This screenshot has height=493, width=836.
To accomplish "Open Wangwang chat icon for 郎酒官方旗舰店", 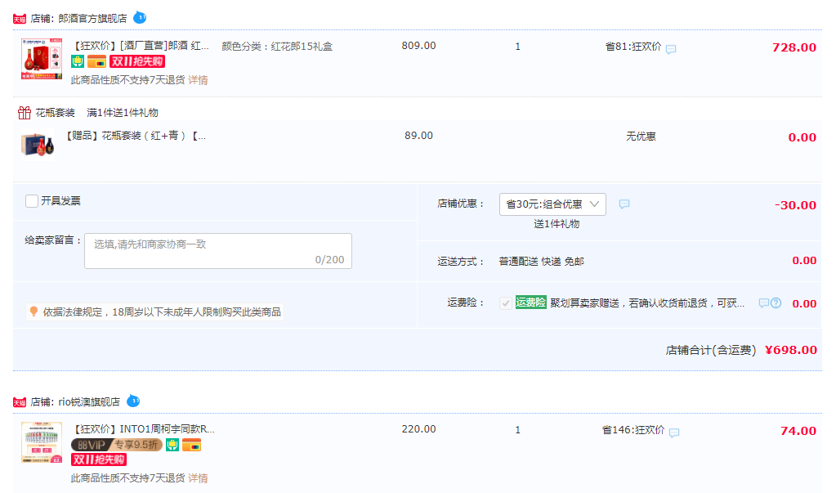I will click(x=139, y=18).
